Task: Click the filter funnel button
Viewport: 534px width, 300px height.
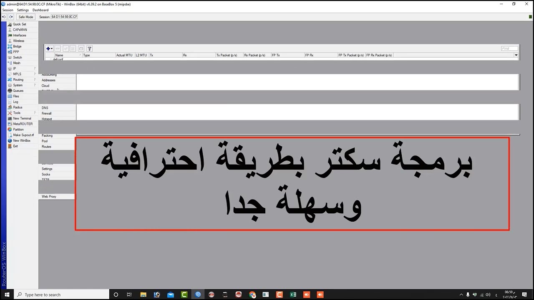Action: (x=89, y=49)
